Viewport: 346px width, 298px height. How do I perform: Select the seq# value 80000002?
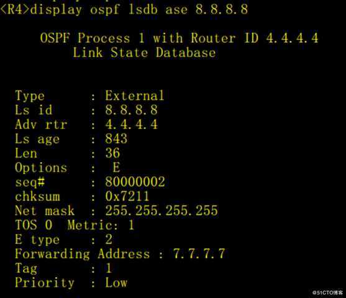point(135,182)
